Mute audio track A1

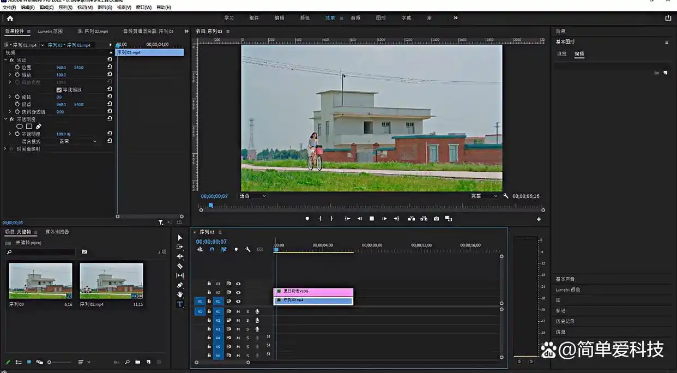pyautogui.click(x=238, y=312)
